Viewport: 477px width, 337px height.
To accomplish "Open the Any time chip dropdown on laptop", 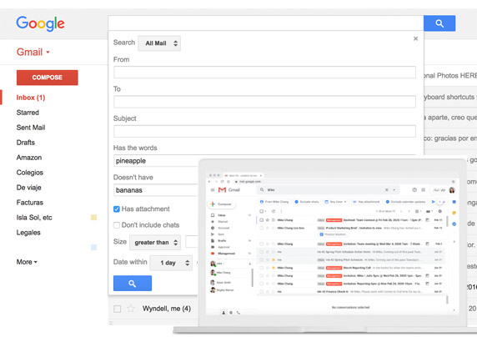I will [x=335, y=202].
